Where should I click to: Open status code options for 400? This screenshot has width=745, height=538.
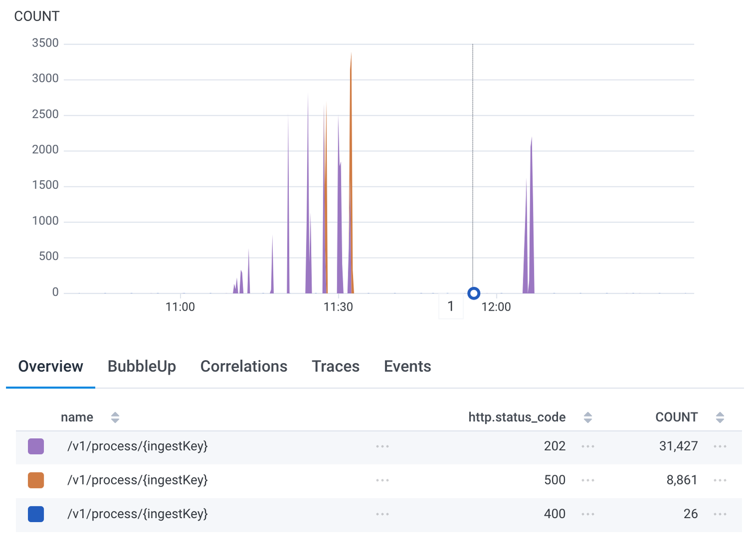click(588, 514)
